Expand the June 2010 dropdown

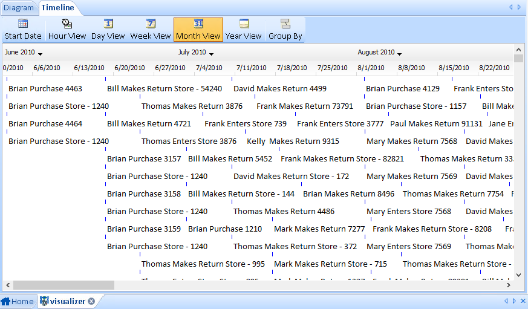coord(40,54)
